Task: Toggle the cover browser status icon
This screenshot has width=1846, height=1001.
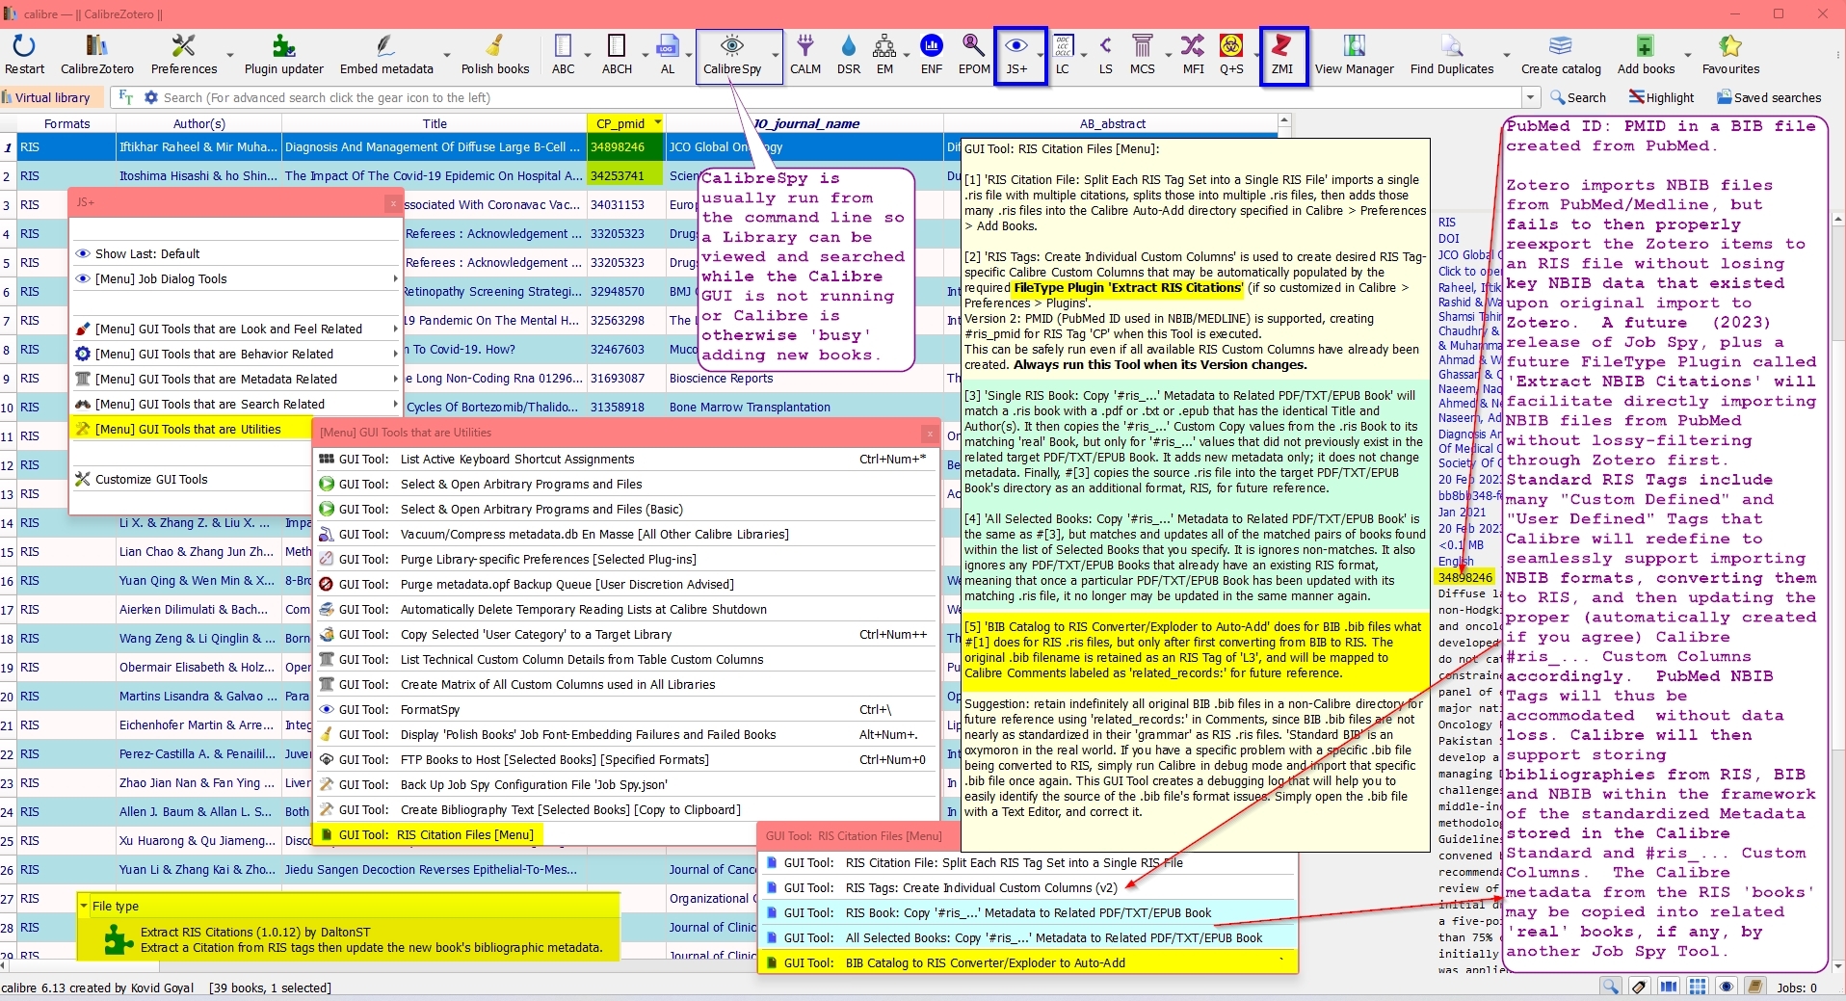Action: 1669,987
